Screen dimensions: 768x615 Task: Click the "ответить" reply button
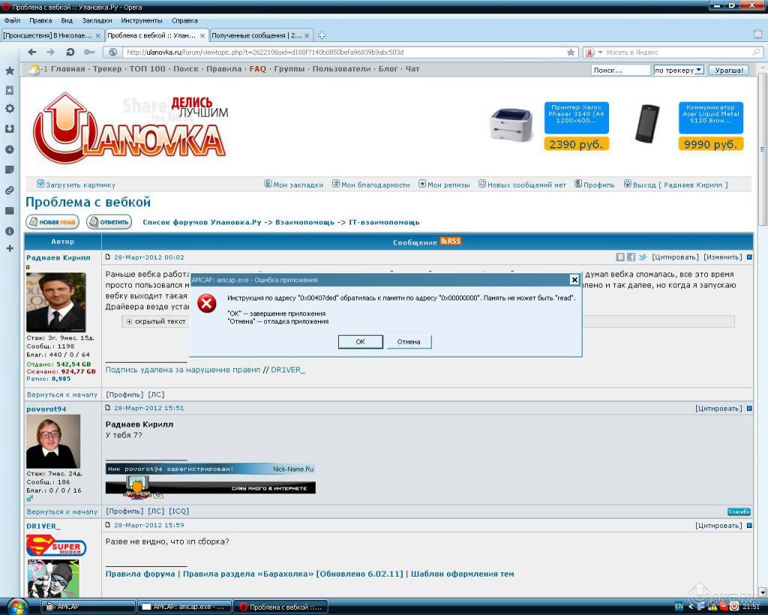(x=109, y=222)
